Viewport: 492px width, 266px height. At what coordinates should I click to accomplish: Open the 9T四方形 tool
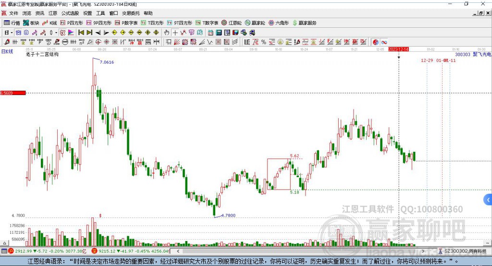click(x=180, y=23)
